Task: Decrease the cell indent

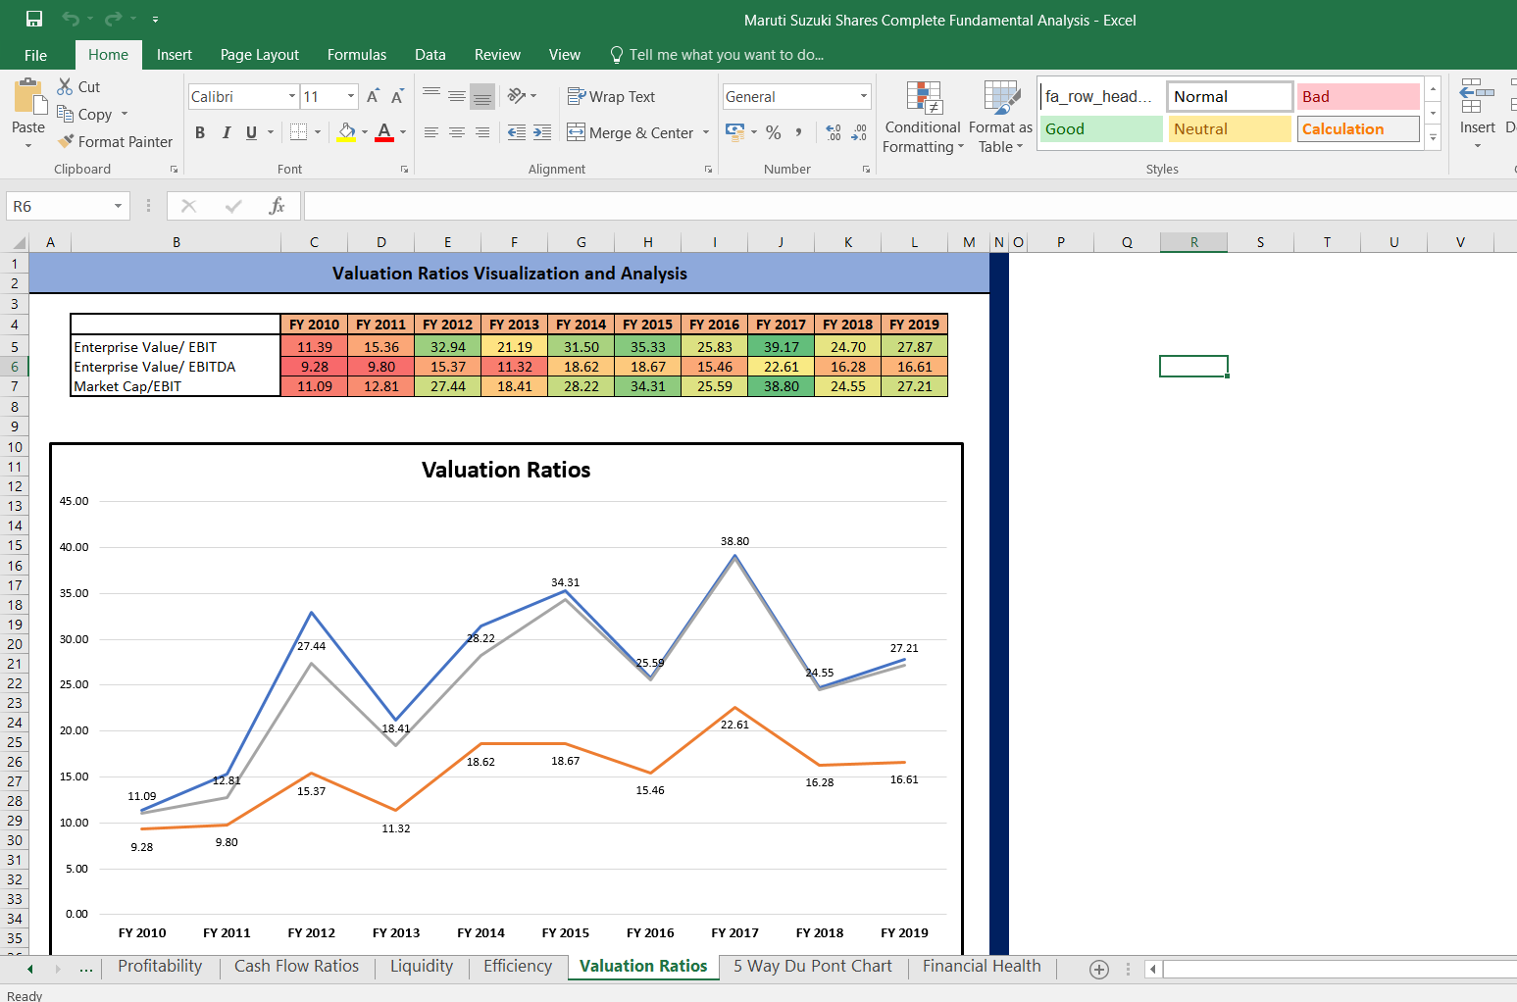Action: (x=517, y=132)
